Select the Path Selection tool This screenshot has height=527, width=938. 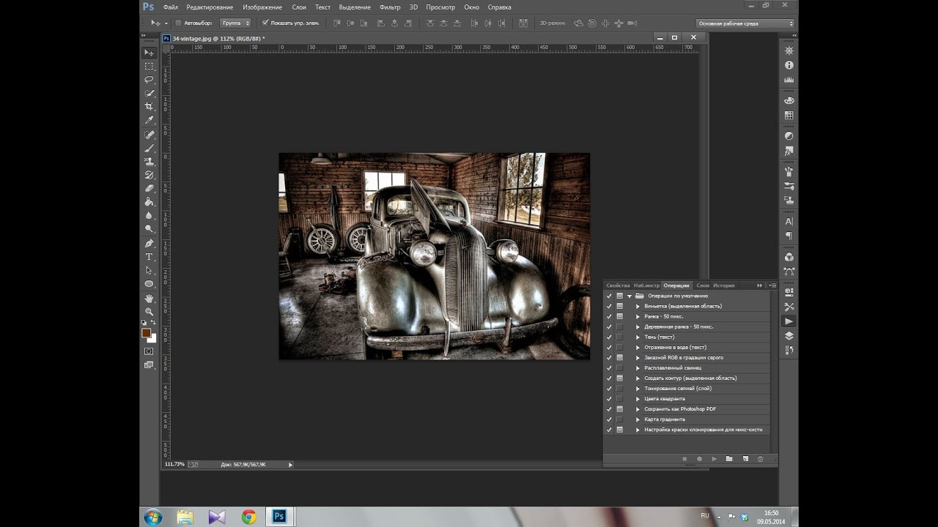149,270
